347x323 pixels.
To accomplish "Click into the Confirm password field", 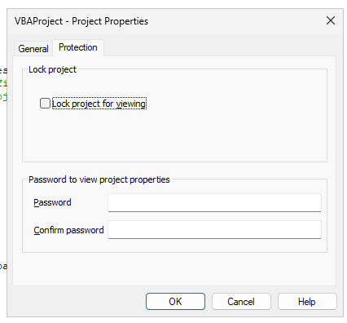I will point(214,230).
